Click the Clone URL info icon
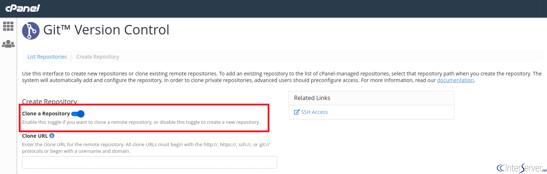Image resolution: width=547 pixels, height=174 pixels. 52,136
